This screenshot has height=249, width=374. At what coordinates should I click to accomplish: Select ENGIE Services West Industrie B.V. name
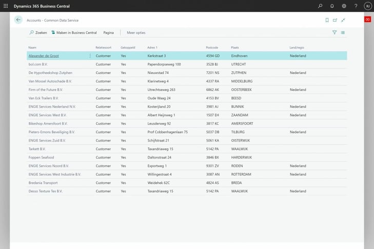click(55, 174)
